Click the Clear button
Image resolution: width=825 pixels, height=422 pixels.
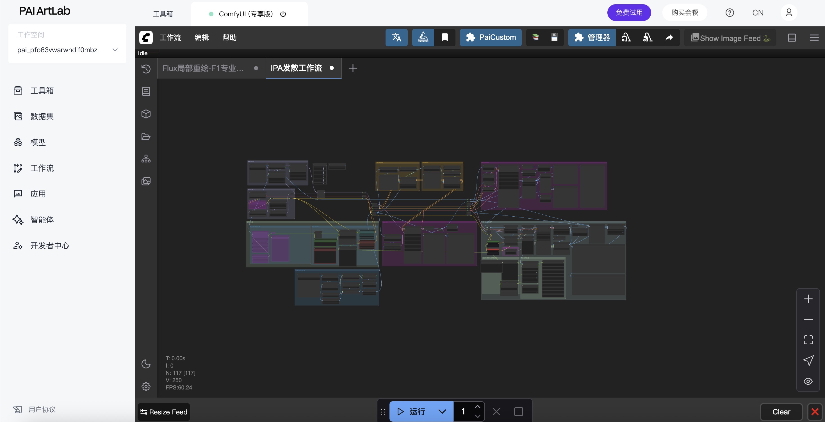tap(781, 412)
